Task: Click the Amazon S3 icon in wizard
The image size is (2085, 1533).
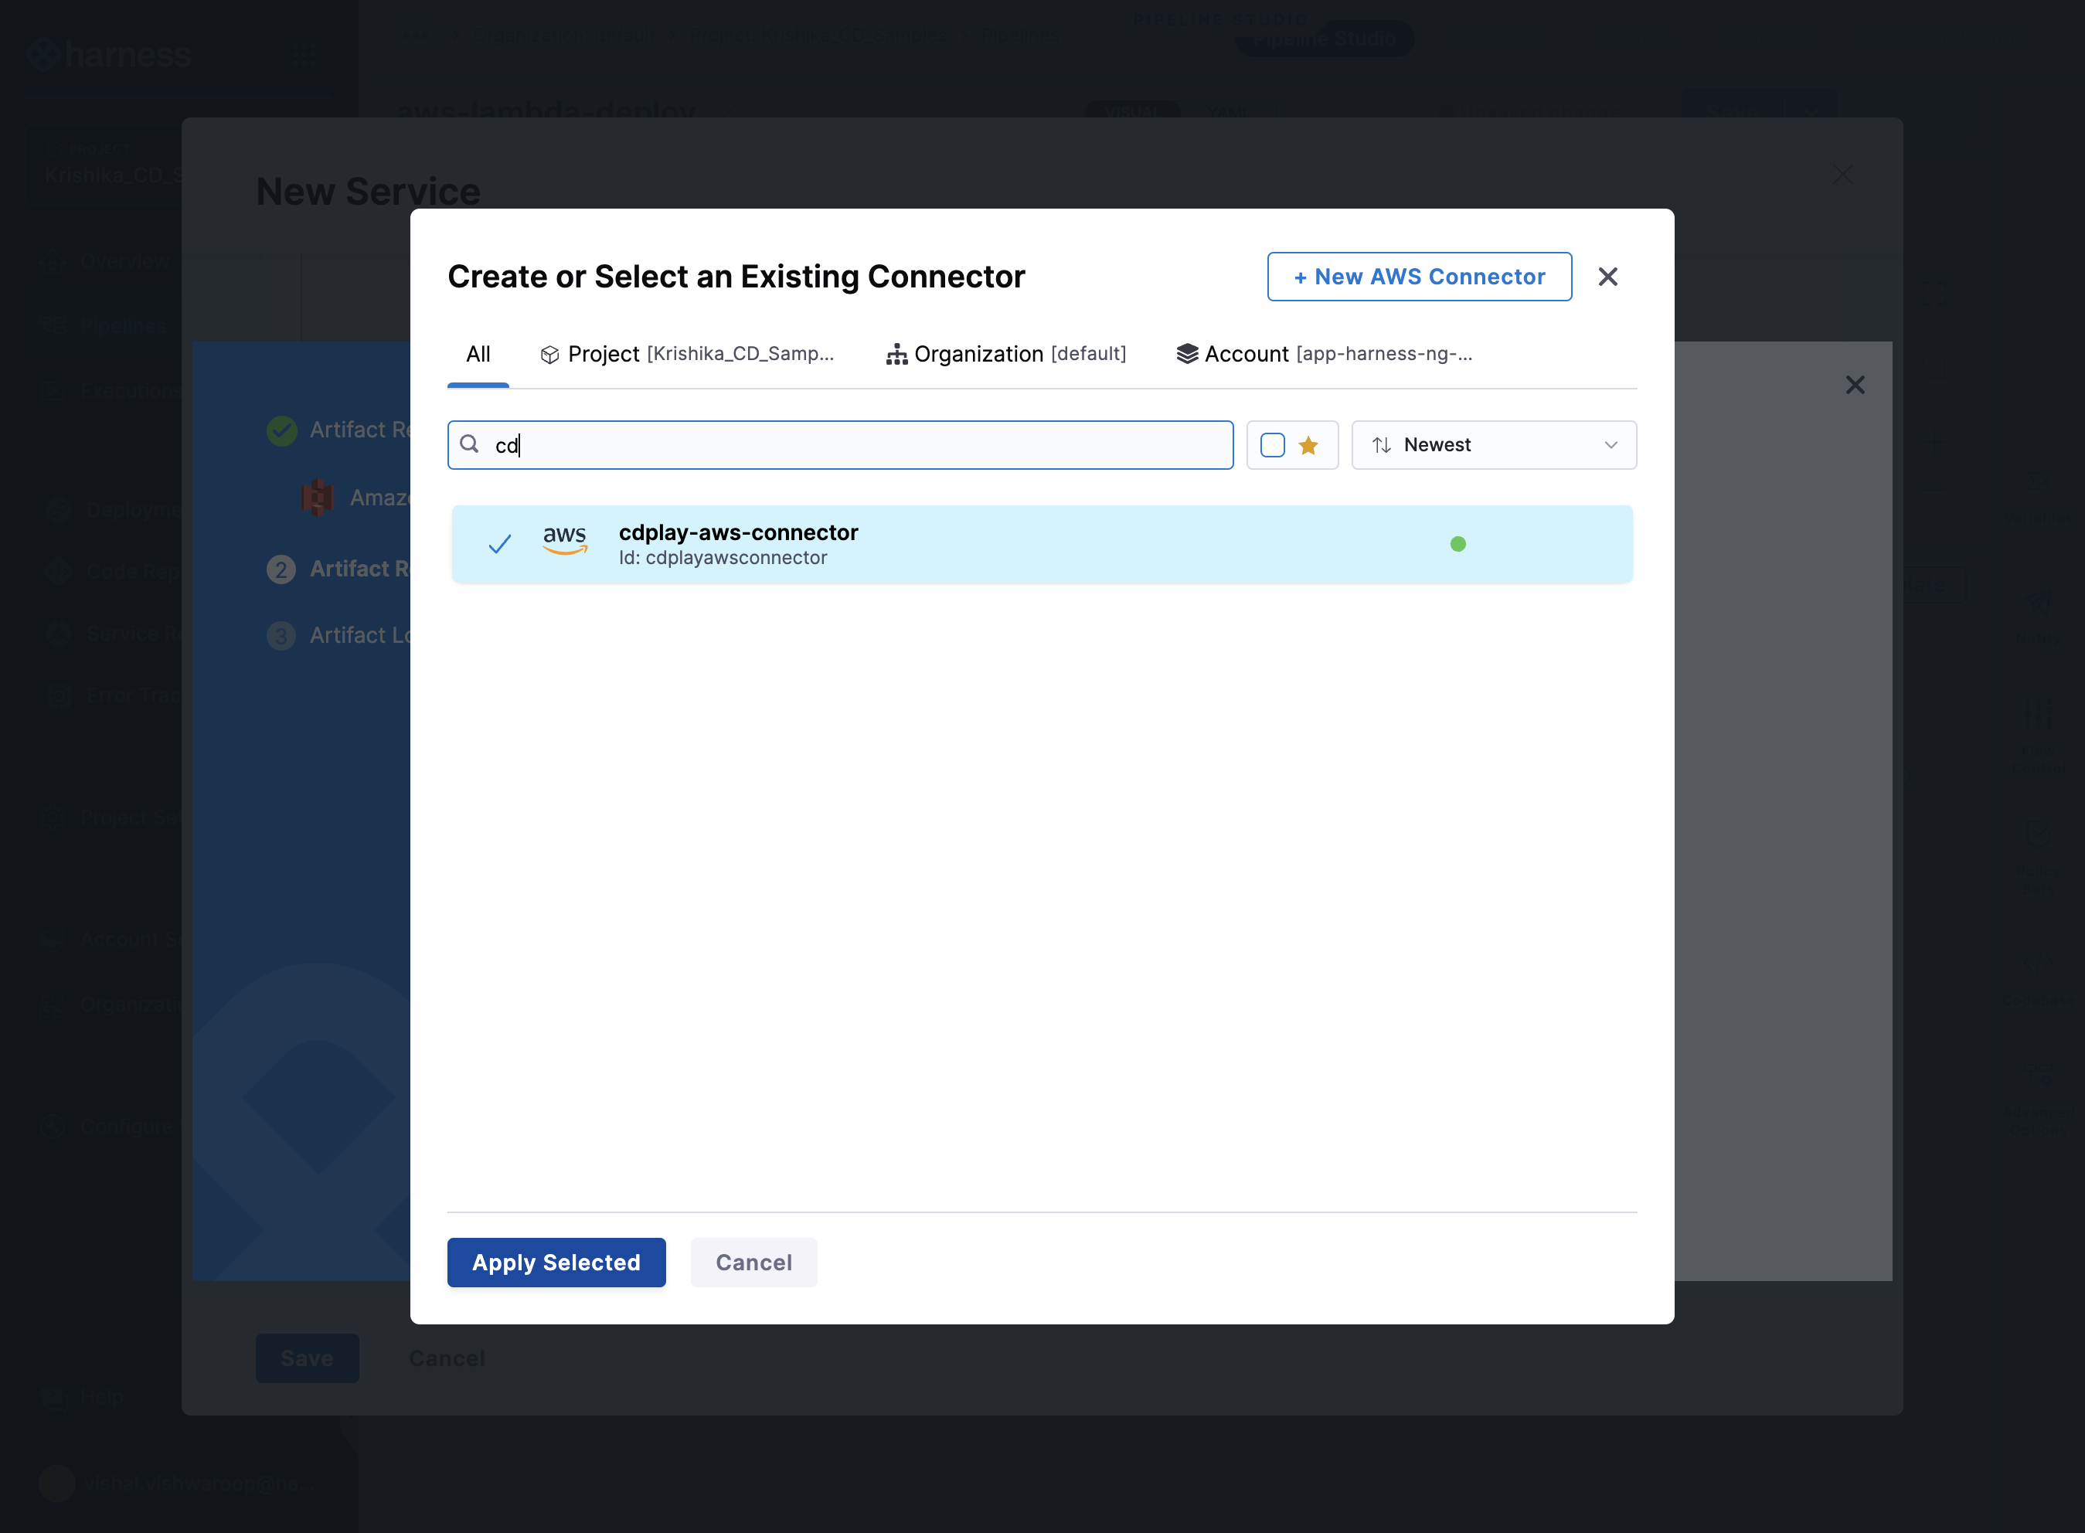Action: (x=318, y=498)
